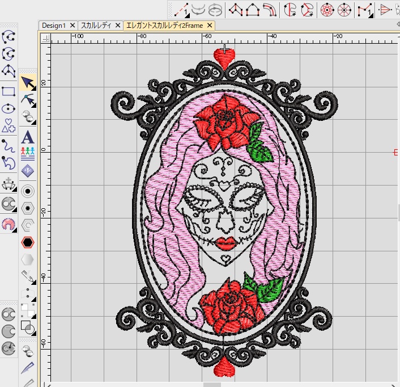The height and width of the screenshot is (387, 400).
Task: Click the red lips on the skull face
Action: (x=226, y=243)
